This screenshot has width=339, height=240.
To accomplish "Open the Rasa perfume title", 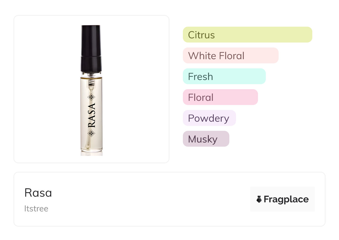I will [38, 193].
